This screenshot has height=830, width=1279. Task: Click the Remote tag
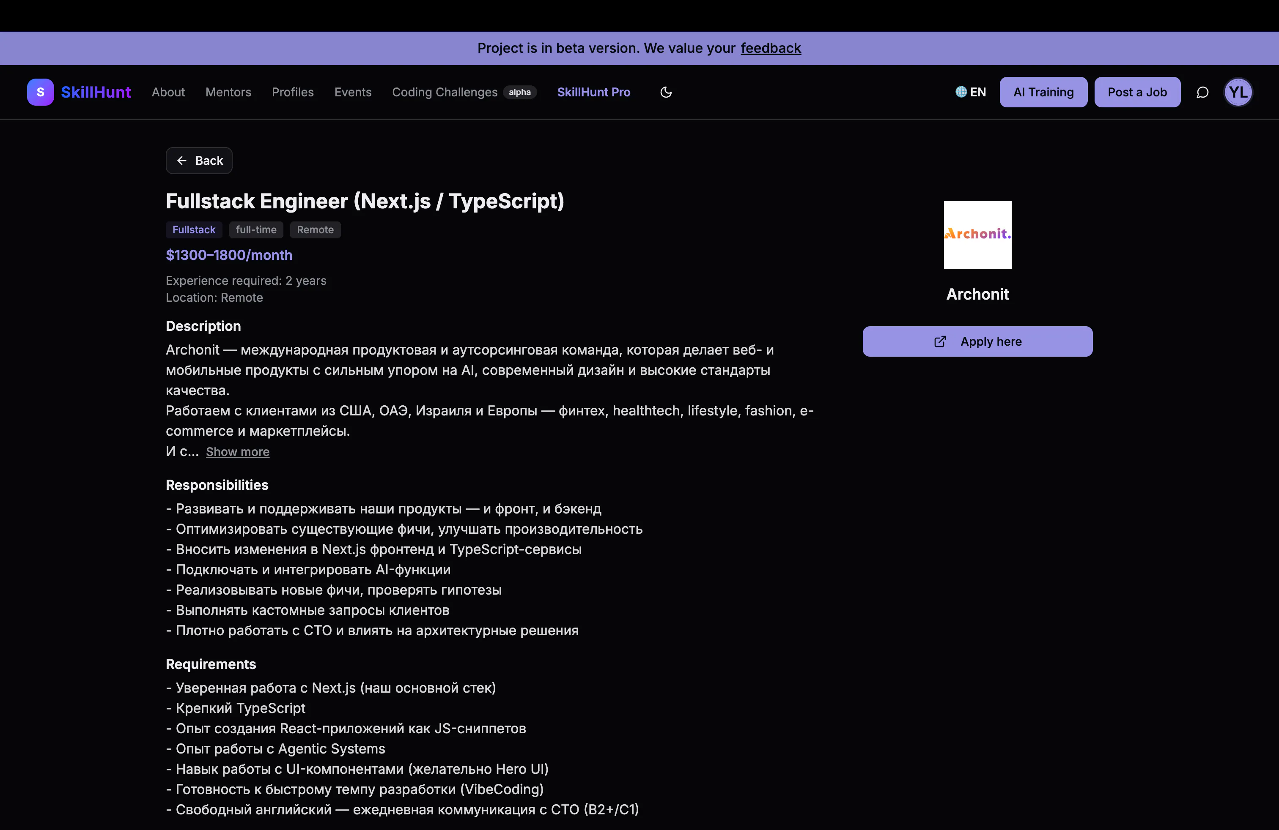(316, 230)
